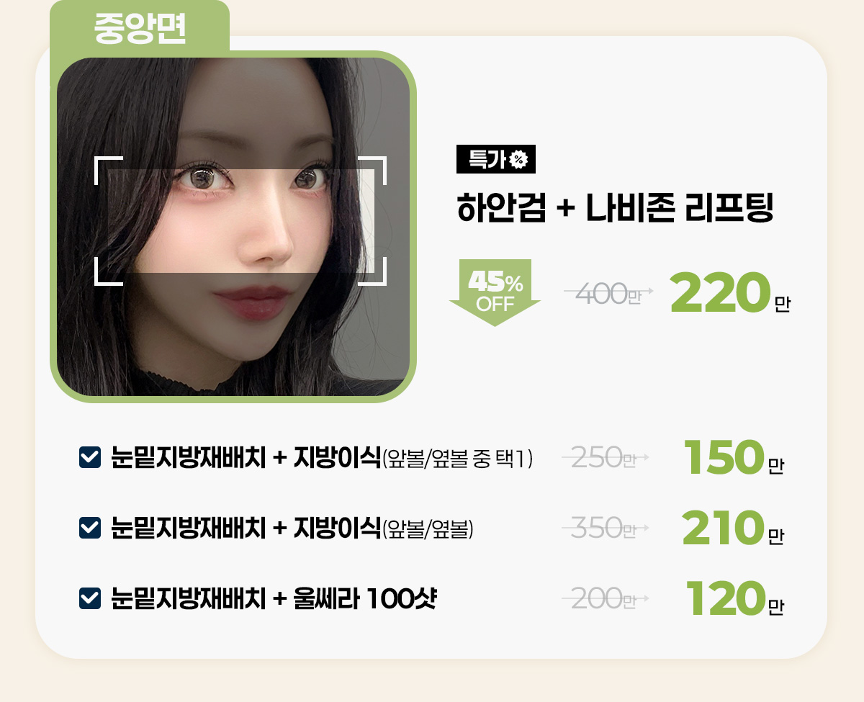Click the 210만 price
The width and height of the screenshot is (864, 702).
[732, 528]
